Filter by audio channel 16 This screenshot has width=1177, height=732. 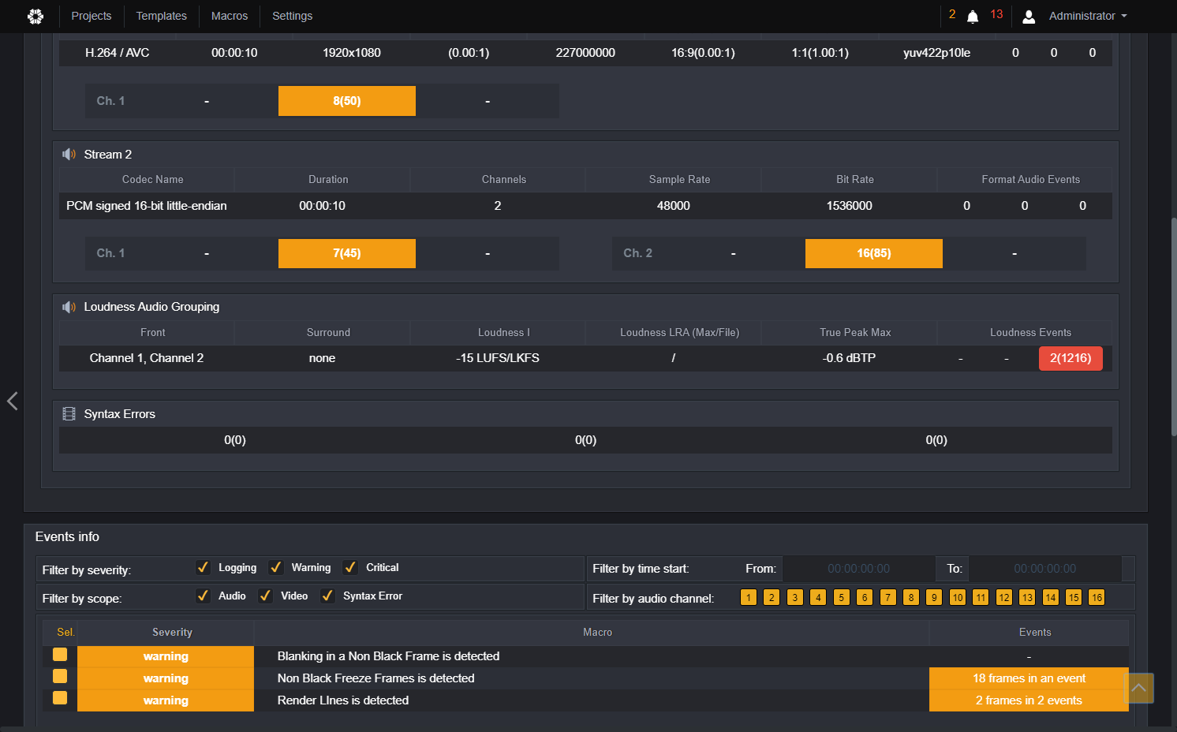(x=1097, y=597)
